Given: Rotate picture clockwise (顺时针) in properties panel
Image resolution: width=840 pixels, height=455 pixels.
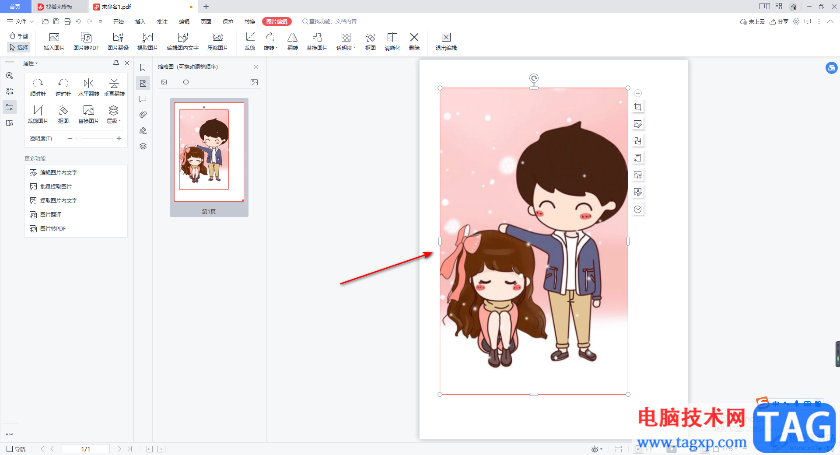Looking at the screenshot, I should pyautogui.click(x=38, y=87).
